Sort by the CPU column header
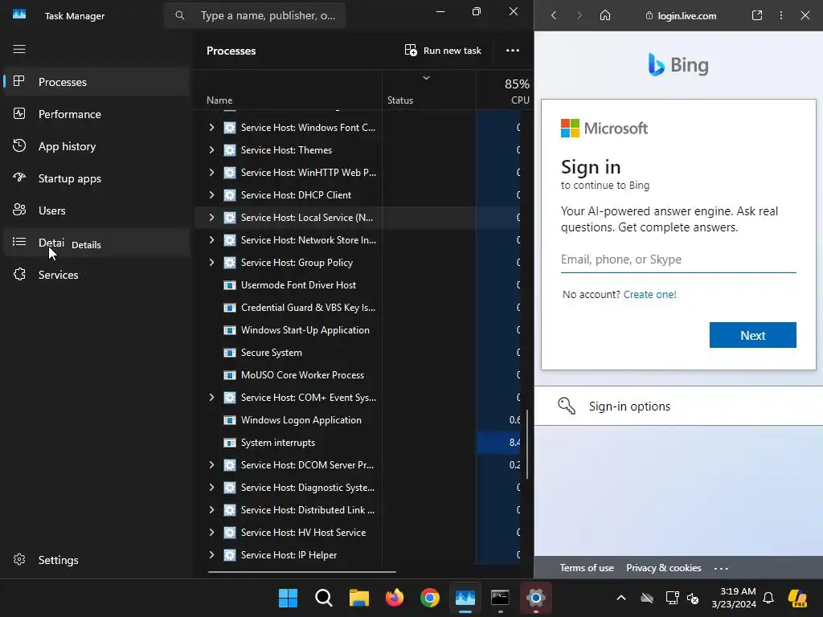The image size is (823, 617). coord(505,92)
